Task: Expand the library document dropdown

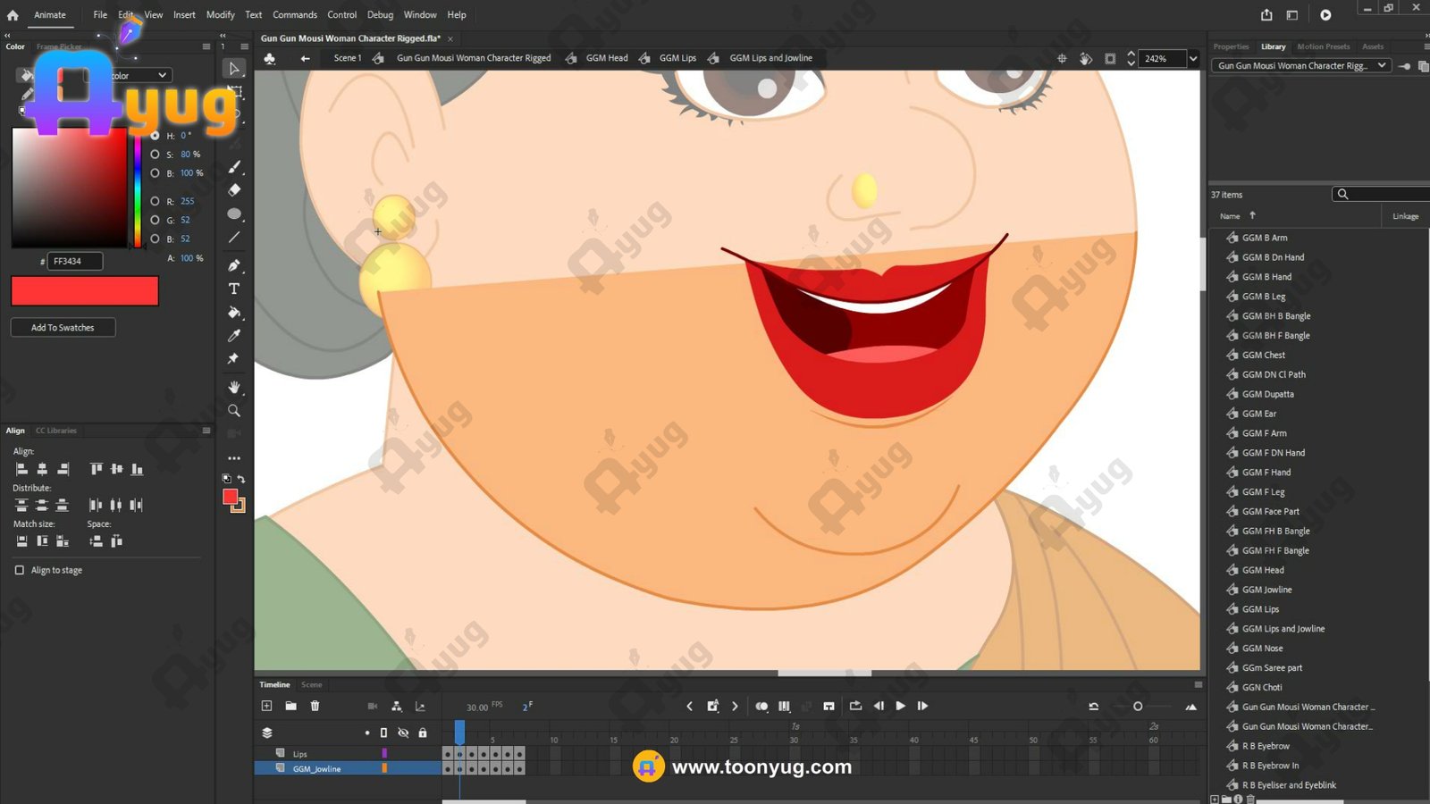Action: (1382, 65)
